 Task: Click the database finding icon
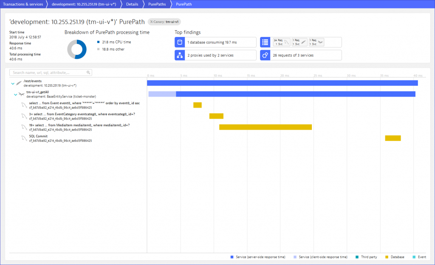(x=180, y=42)
